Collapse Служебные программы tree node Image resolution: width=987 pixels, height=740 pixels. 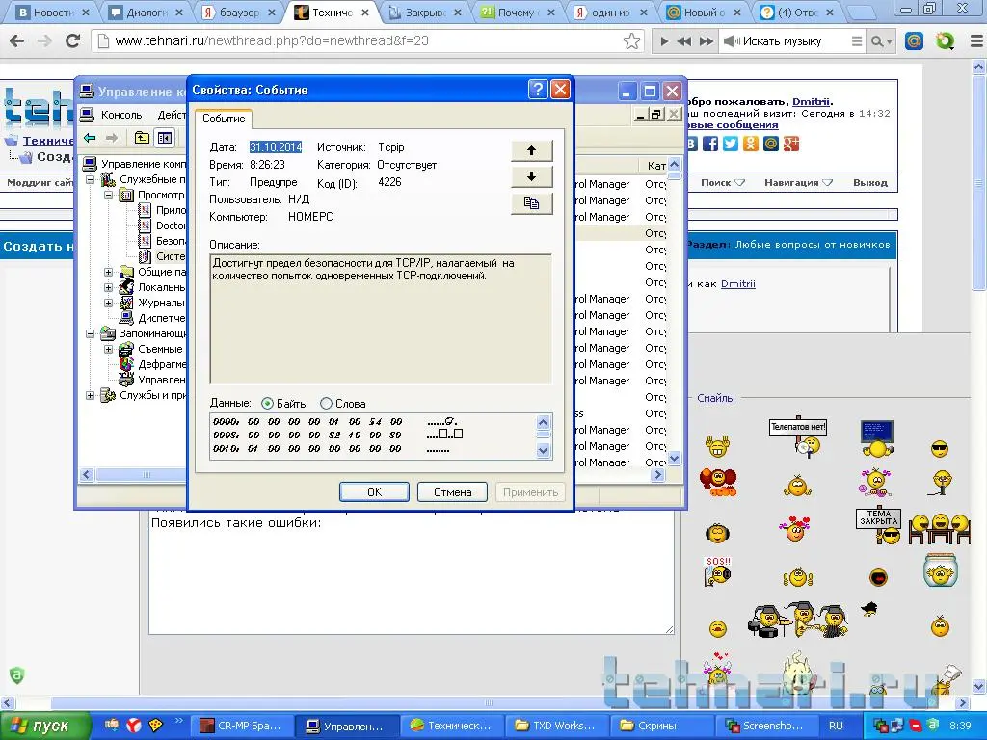tap(90, 179)
